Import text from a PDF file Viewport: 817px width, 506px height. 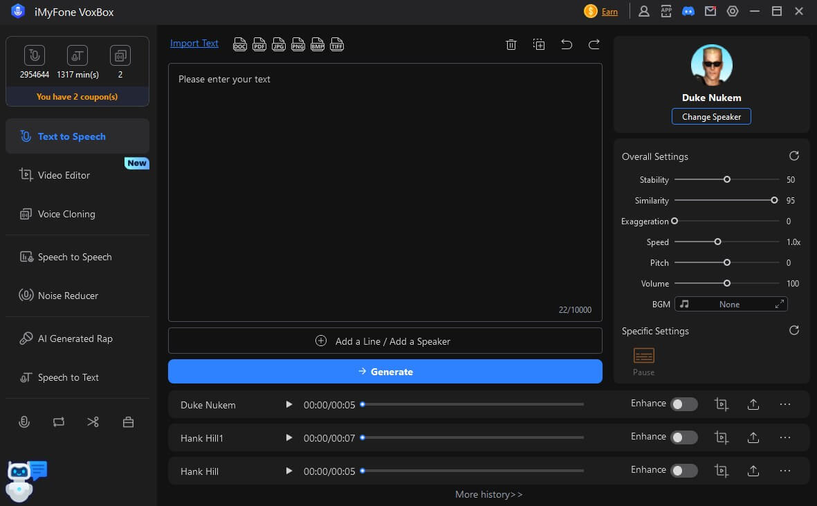[259, 44]
